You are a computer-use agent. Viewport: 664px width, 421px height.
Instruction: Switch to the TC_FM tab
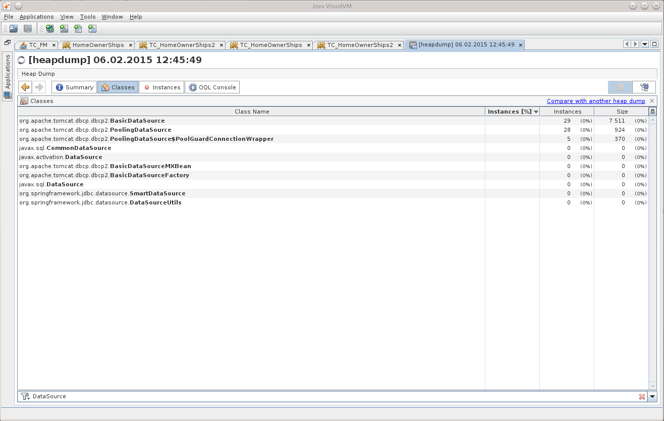tap(38, 45)
